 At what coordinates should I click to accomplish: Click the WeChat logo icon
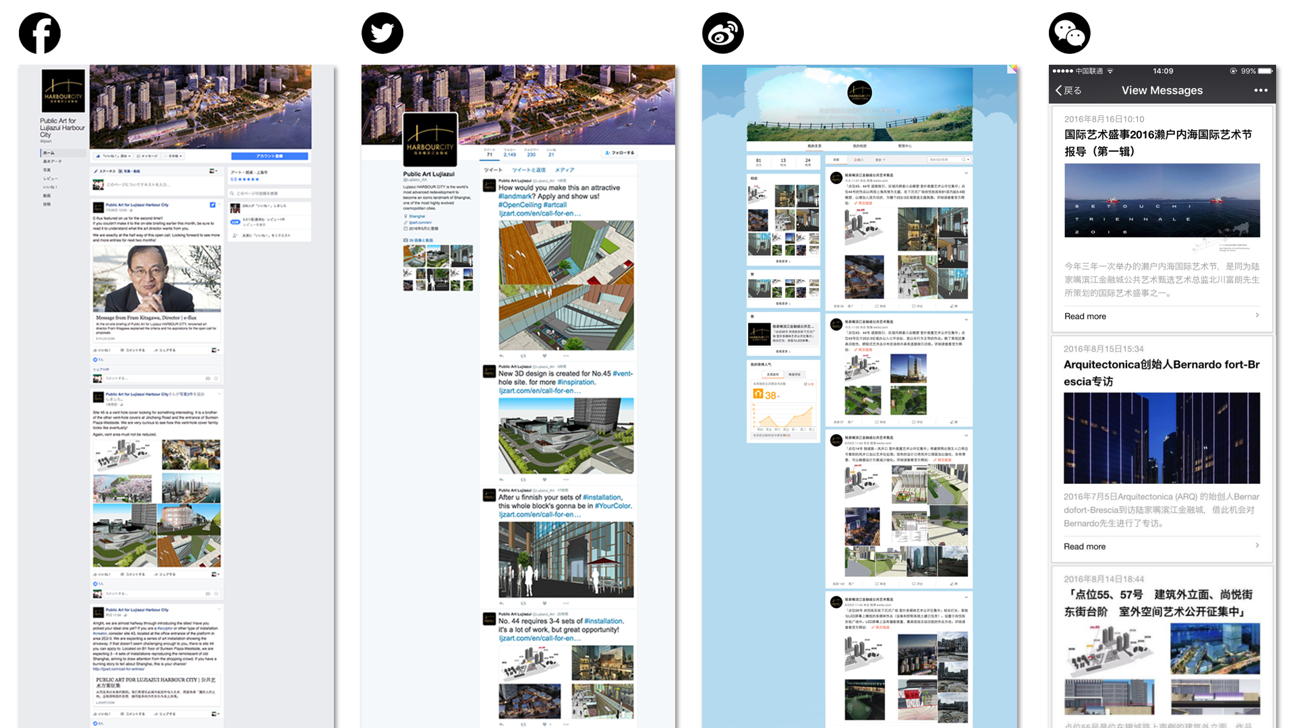tap(1070, 33)
